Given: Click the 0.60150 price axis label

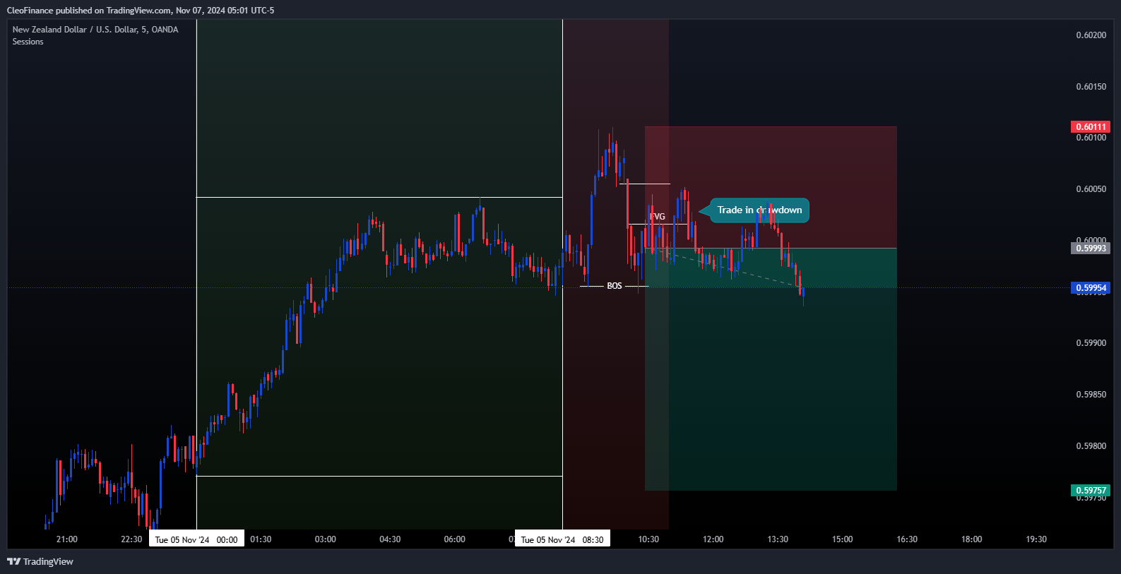Looking at the screenshot, I should coord(1091,87).
